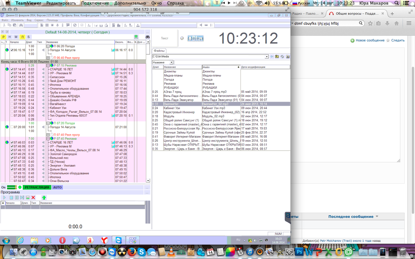Open the Файл menu in DJin
415x259 pixels.
point(5,20)
